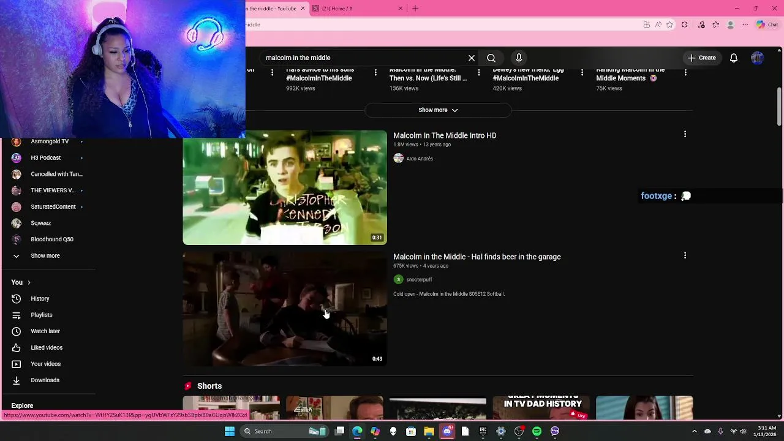The height and width of the screenshot is (441, 784).
Task: Open Discord from taskbar
Action: click(447, 431)
